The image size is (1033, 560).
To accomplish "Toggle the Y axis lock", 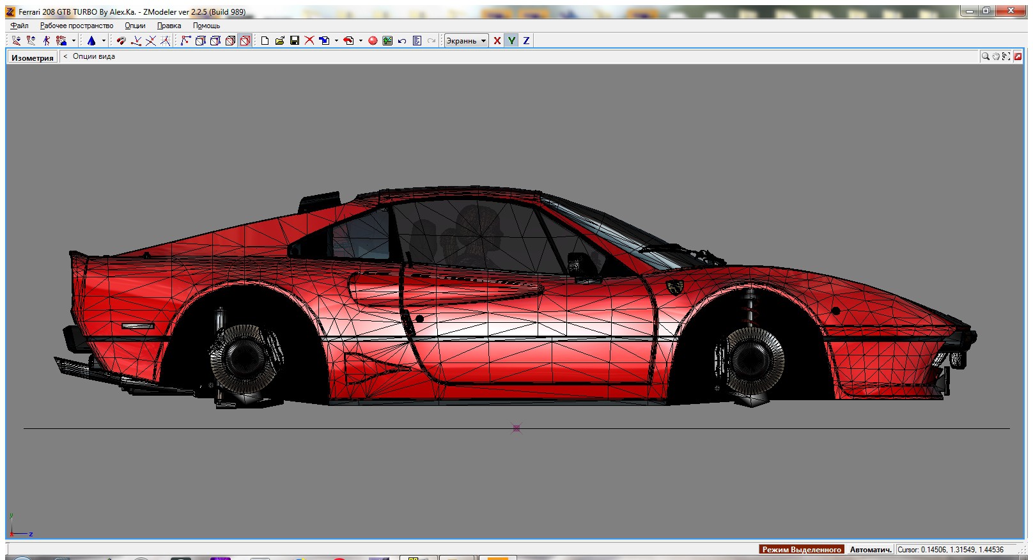I will tap(511, 40).
